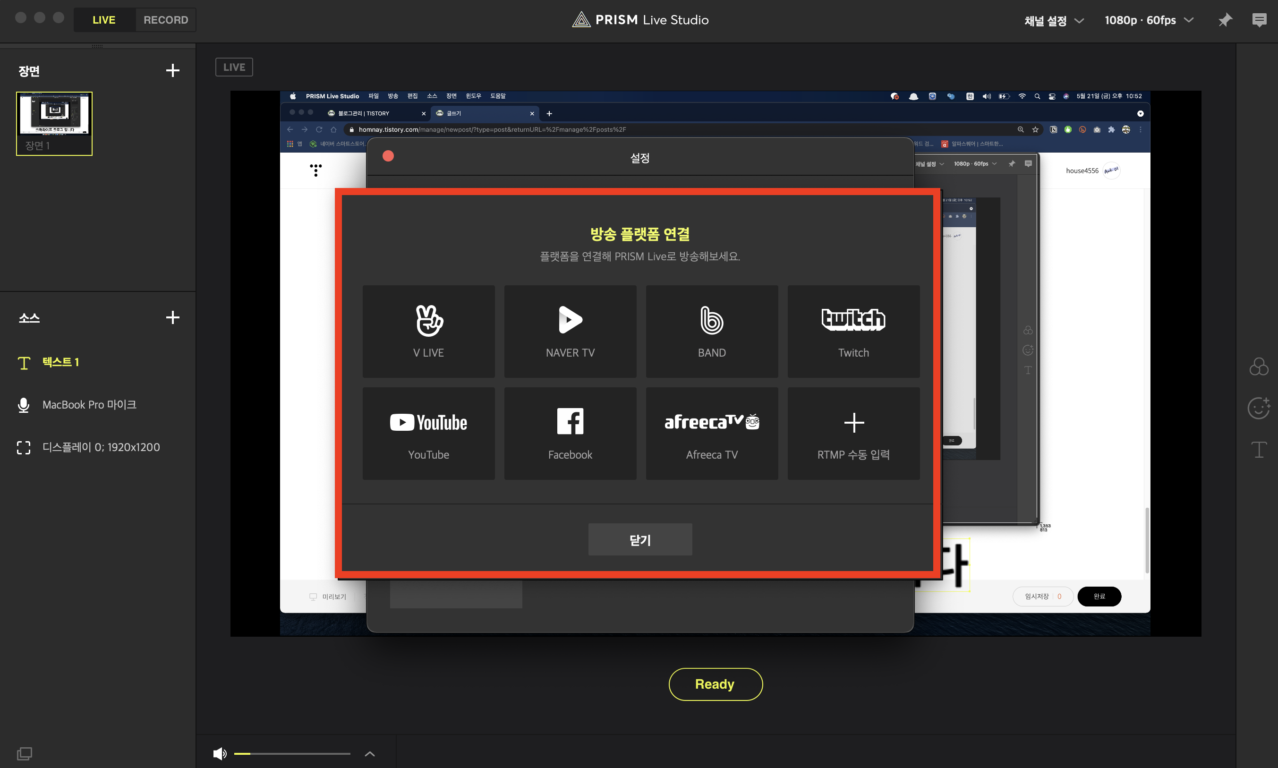Click the T icon beside 텍스트 1

(24, 362)
